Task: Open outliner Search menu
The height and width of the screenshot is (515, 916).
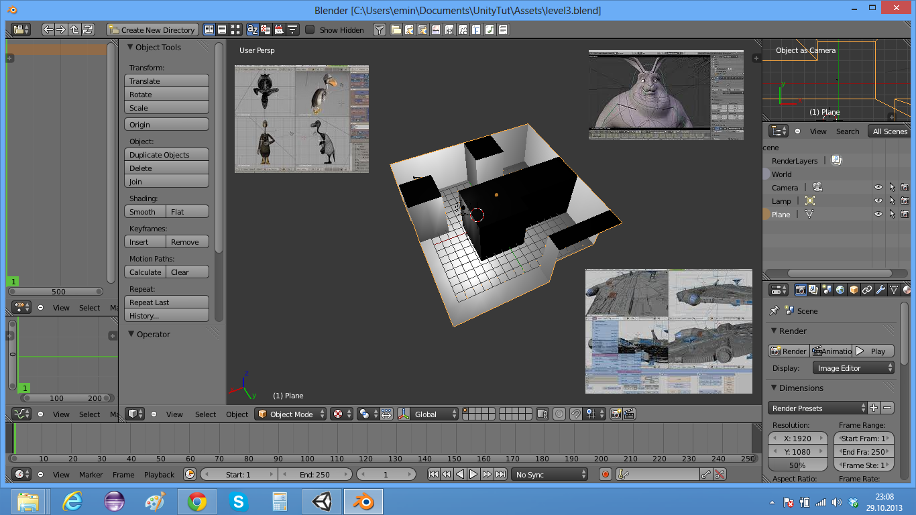Action: click(x=848, y=131)
